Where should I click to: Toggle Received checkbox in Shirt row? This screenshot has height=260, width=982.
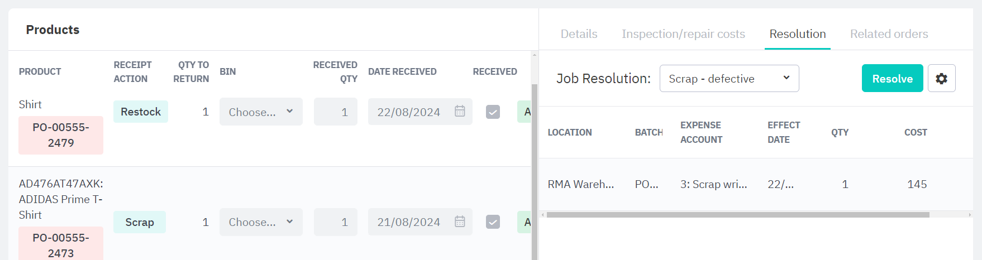click(493, 112)
